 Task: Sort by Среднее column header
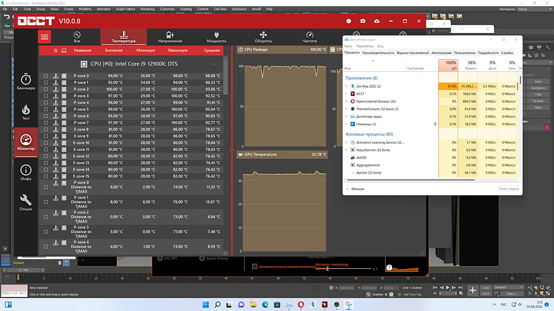212,51
